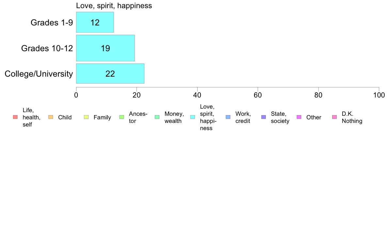Click the Work, credit legend swatch
This screenshot has width=388, height=240.
[228, 117]
